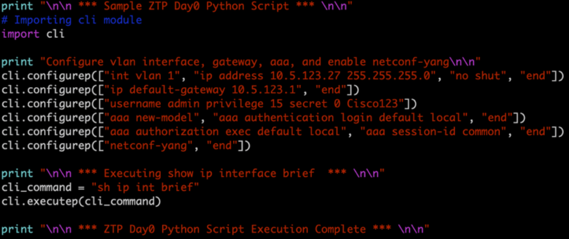Click the cli_command variable assignment name
Viewport: 569px width, 239px height.
[x=36, y=188]
